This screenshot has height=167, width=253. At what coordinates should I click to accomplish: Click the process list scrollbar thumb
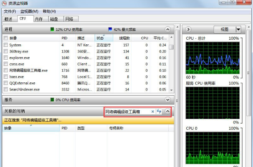tap(171, 47)
